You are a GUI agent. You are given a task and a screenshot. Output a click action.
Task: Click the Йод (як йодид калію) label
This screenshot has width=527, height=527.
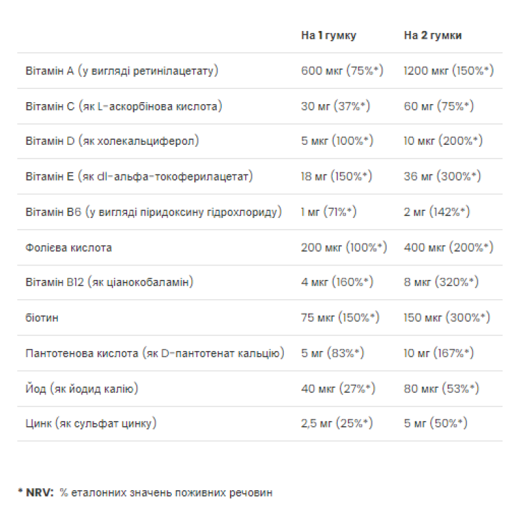click(x=82, y=389)
